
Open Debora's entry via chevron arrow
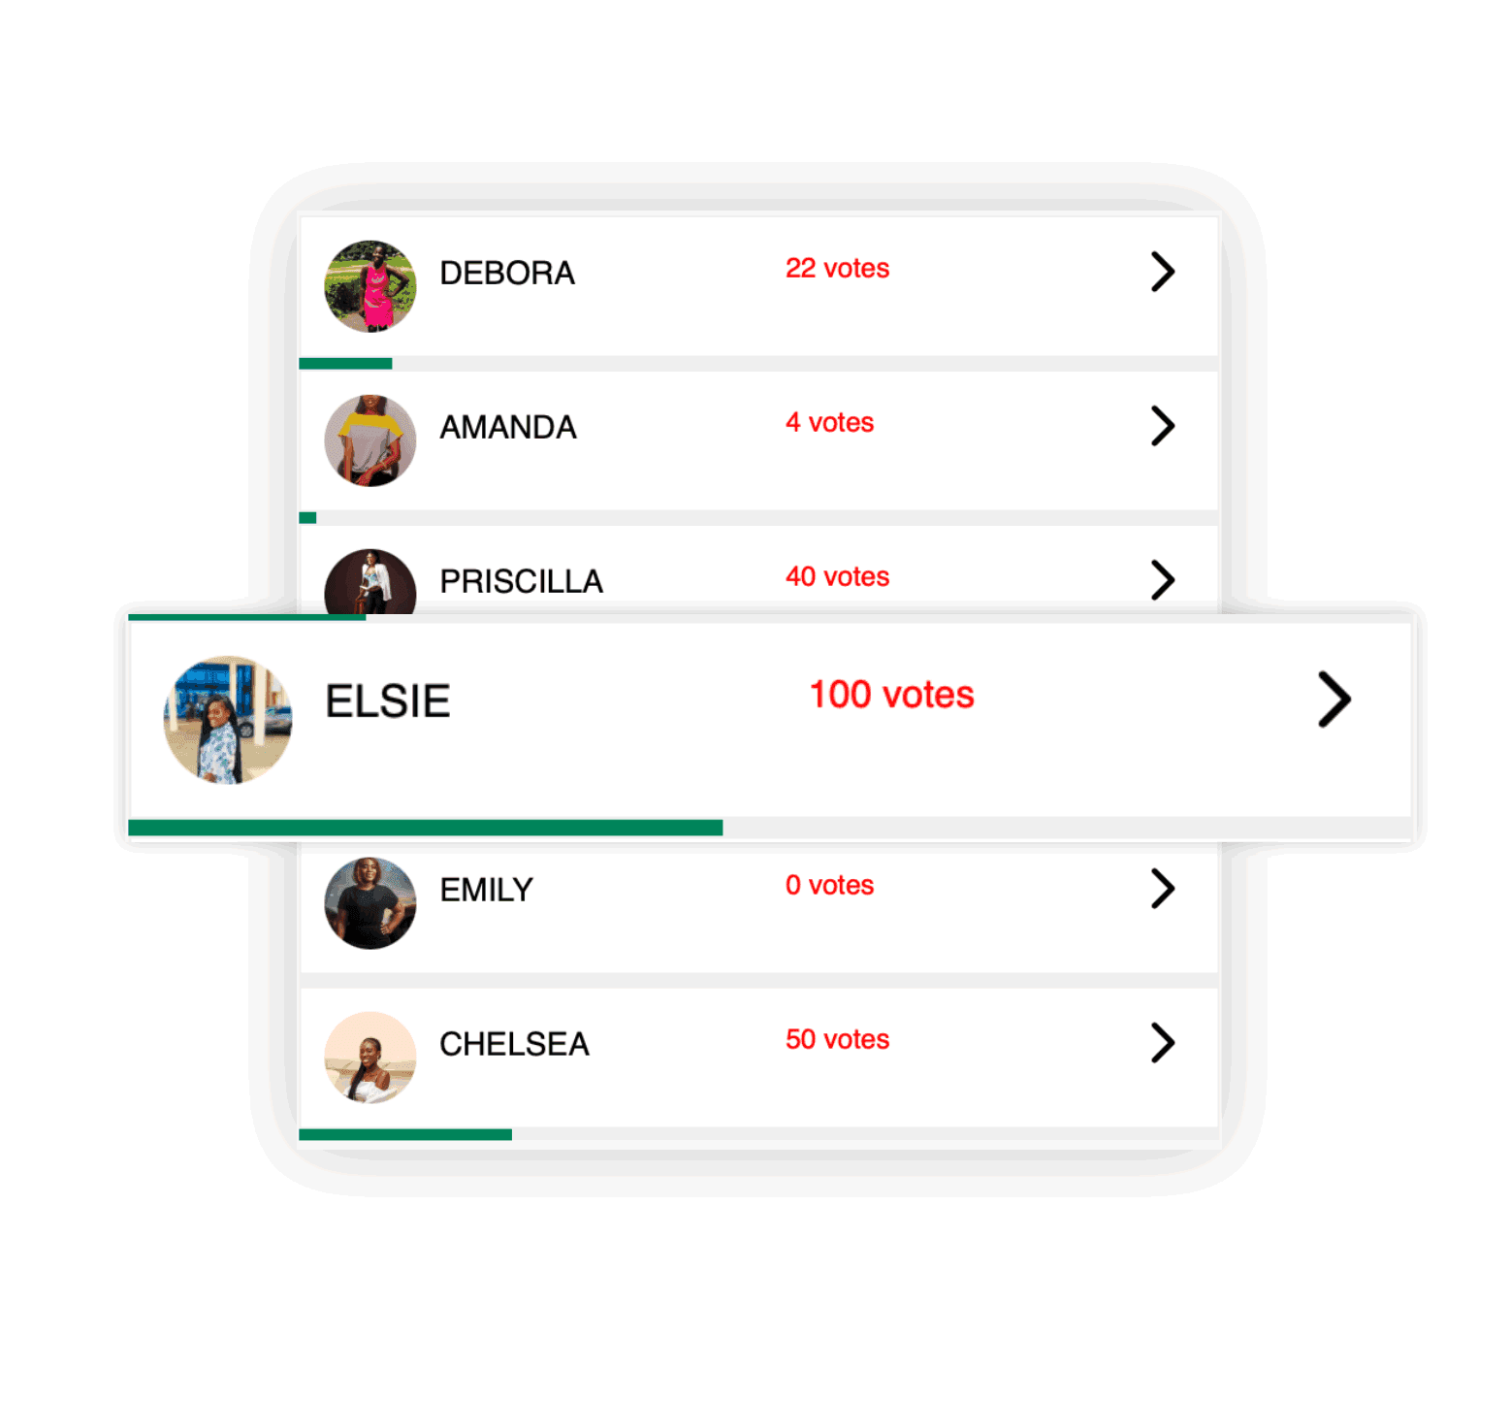1162,272
